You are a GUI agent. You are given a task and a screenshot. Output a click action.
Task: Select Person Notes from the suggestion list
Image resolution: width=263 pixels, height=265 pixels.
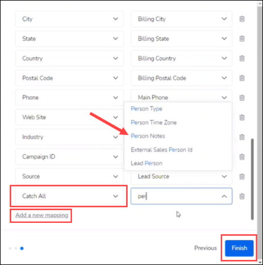148,136
